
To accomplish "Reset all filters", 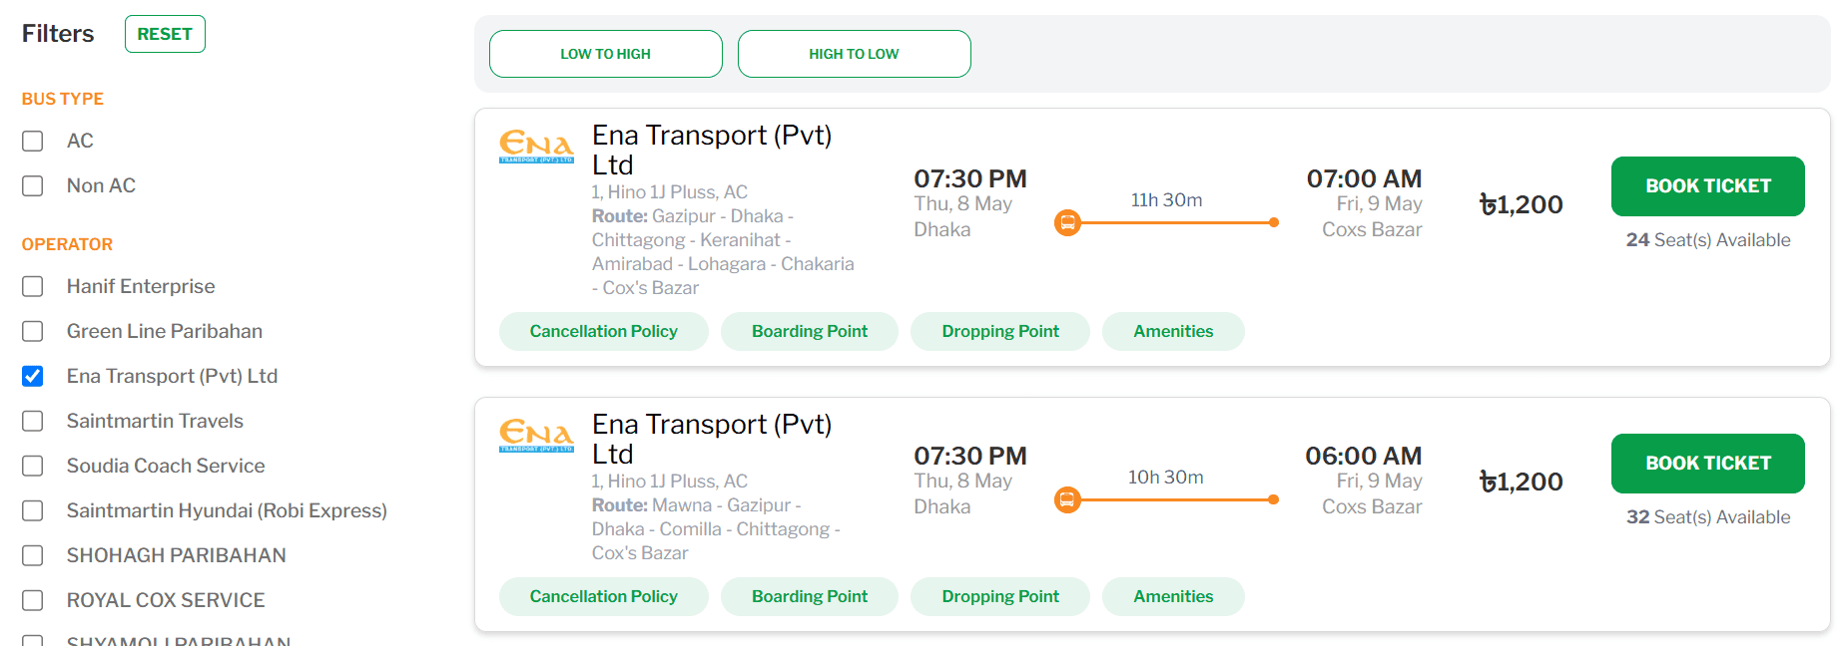I will click(165, 34).
